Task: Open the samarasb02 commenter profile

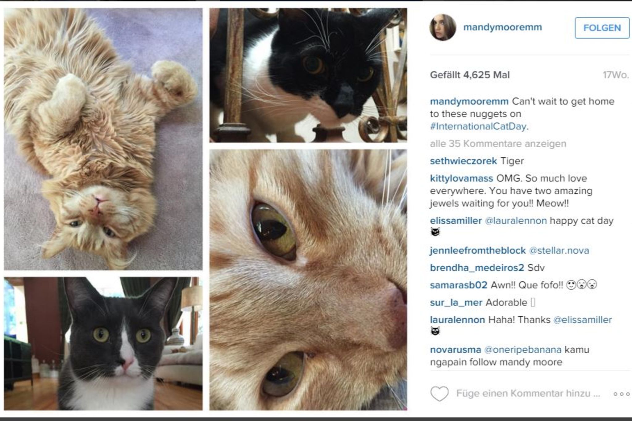Action: coord(458,285)
